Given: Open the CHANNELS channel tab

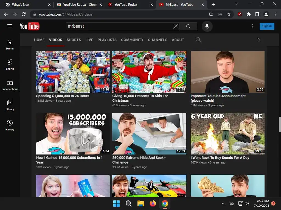Looking at the screenshot, I should pos(158,40).
